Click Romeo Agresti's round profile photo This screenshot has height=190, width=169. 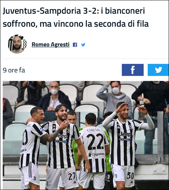17,44
